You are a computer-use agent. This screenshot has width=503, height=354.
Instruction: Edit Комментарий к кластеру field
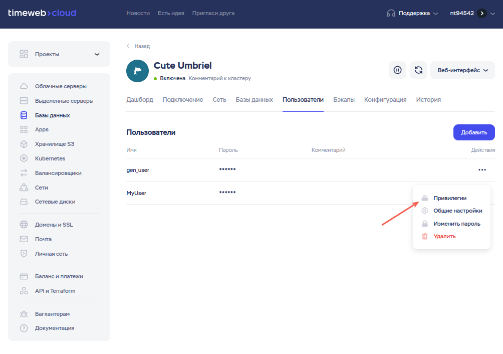[220, 78]
